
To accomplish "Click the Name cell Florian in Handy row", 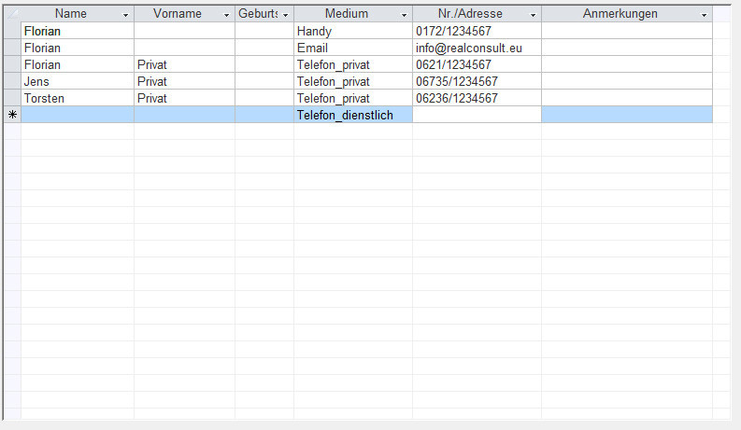I will (78, 31).
